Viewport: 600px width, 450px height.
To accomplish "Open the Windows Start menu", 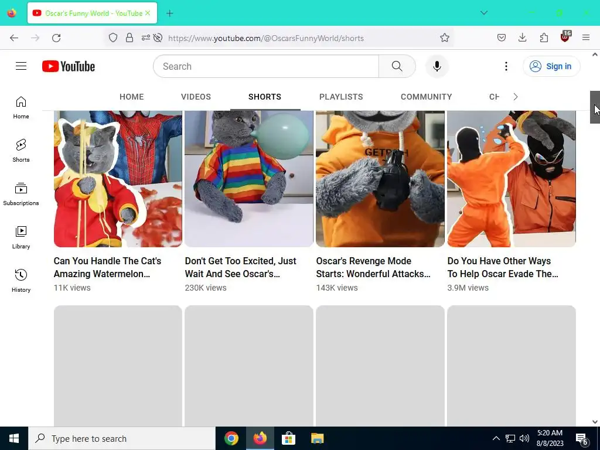I will pyautogui.click(x=14, y=438).
